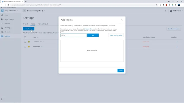Open the Andy Moore user menu

coord(176,11)
